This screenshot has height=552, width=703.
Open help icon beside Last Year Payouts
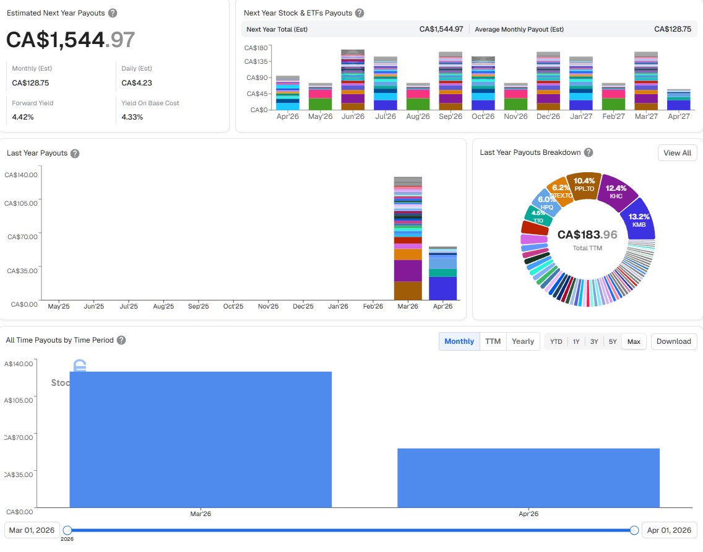click(x=75, y=154)
